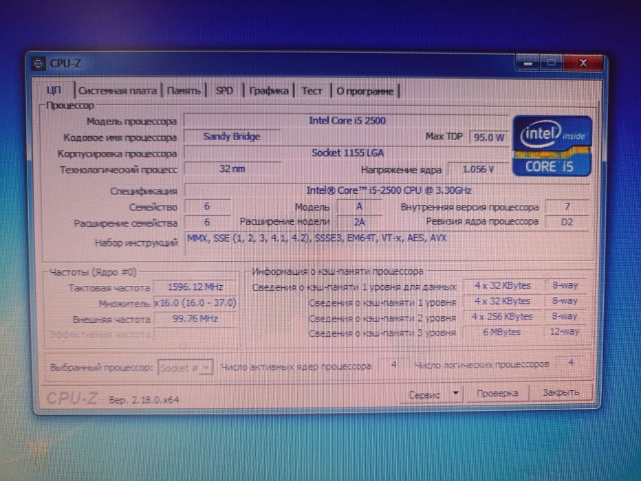Click the 1.056 V core voltage value

(x=478, y=169)
